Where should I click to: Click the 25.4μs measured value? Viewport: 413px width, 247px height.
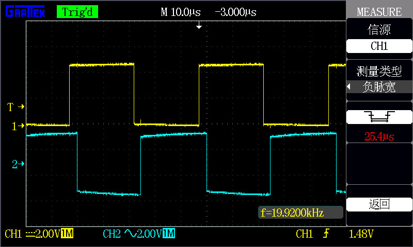point(379,136)
